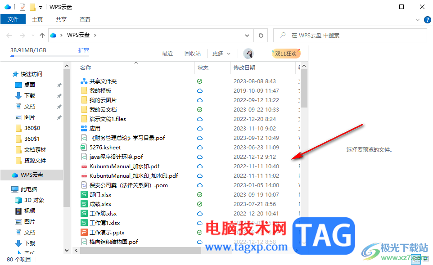
Task: Select 快速访问 in navigation pane
Action: point(31,74)
